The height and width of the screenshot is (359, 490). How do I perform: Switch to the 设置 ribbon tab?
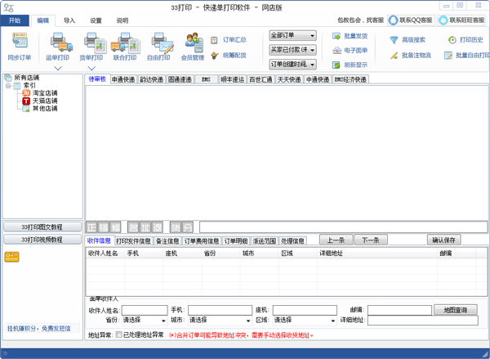pyautogui.click(x=96, y=20)
